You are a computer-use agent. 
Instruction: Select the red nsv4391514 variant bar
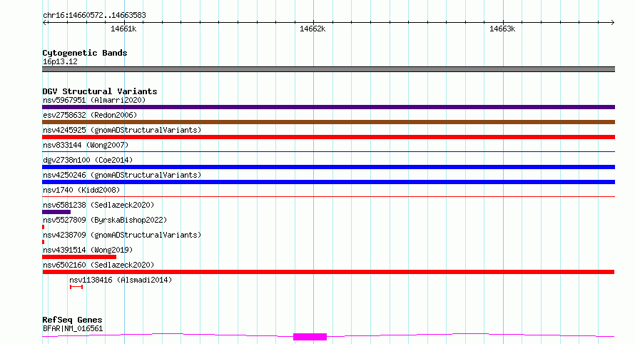pos(79,257)
